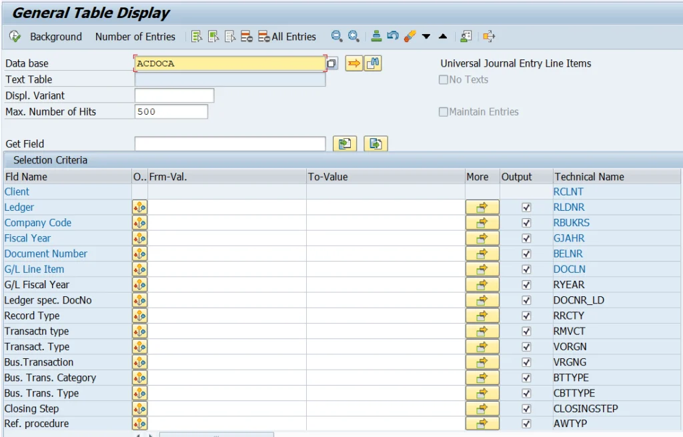Click the orange exit arrow icon in toolbar

pos(489,36)
